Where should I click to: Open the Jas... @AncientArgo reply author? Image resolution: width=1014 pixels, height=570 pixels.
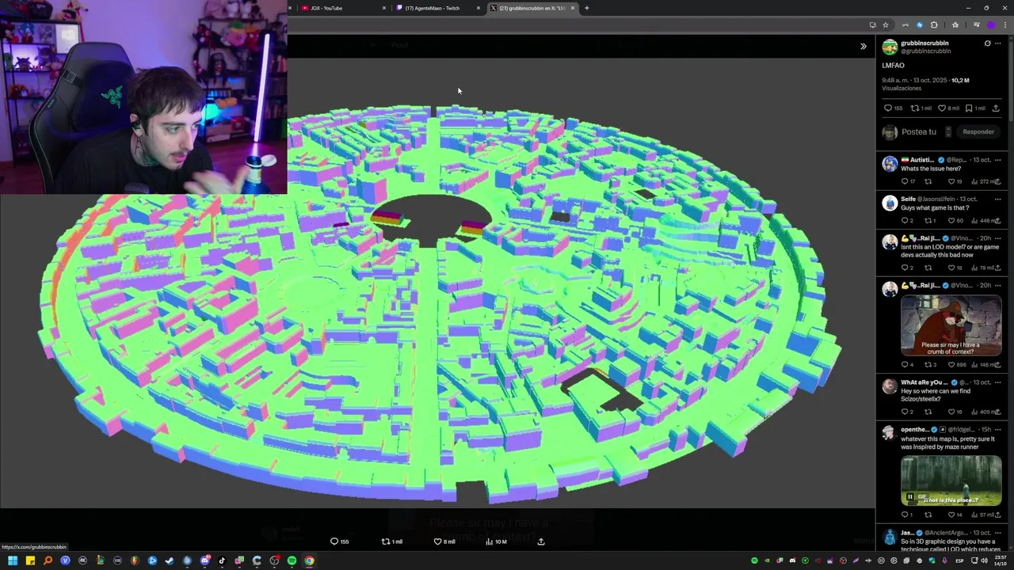click(x=908, y=533)
